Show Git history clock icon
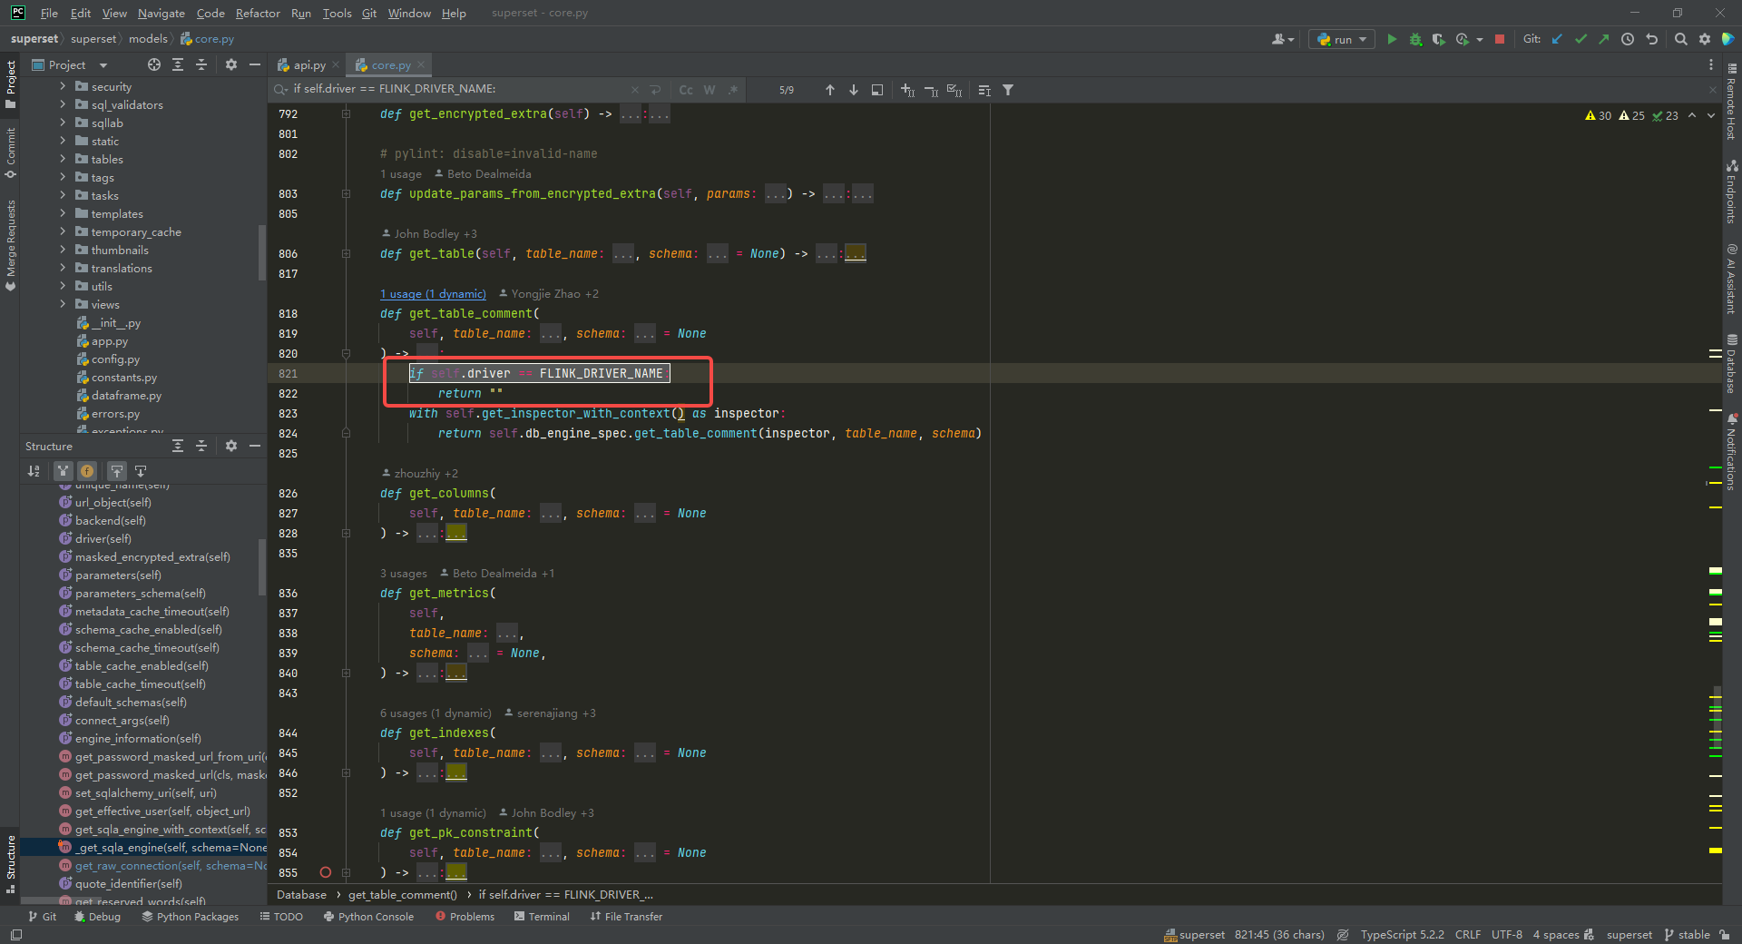The width and height of the screenshot is (1742, 944). pyautogui.click(x=1628, y=39)
